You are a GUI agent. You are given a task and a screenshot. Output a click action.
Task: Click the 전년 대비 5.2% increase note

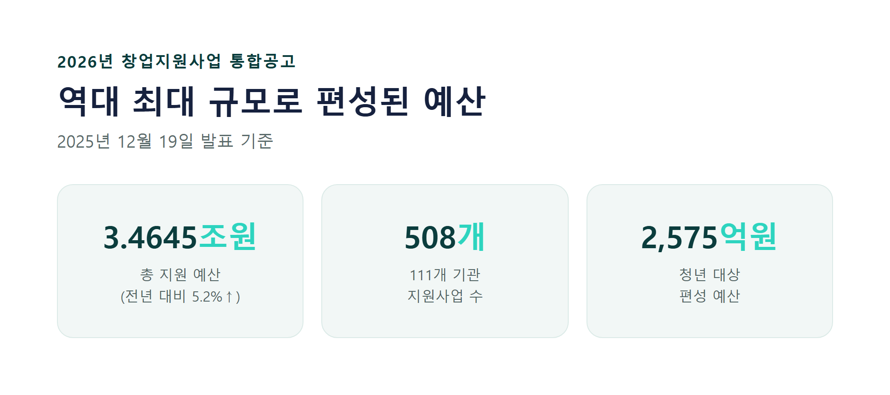[x=180, y=296]
